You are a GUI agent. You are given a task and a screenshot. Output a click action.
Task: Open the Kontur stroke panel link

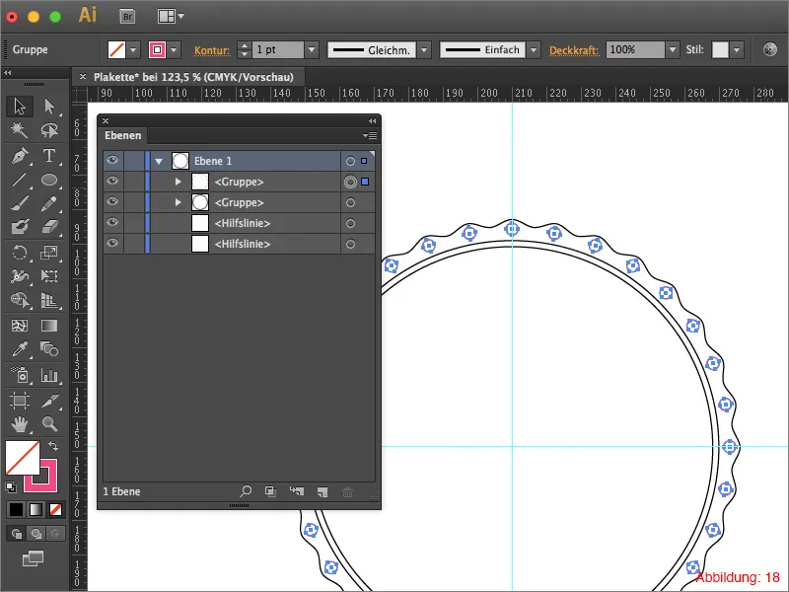point(212,50)
